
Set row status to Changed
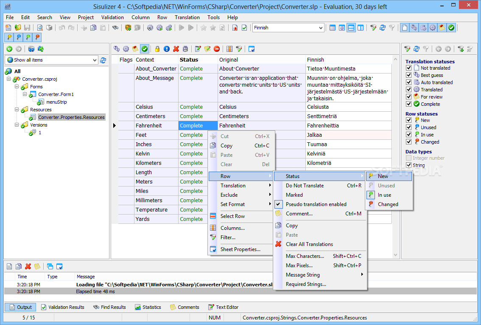click(x=389, y=204)
